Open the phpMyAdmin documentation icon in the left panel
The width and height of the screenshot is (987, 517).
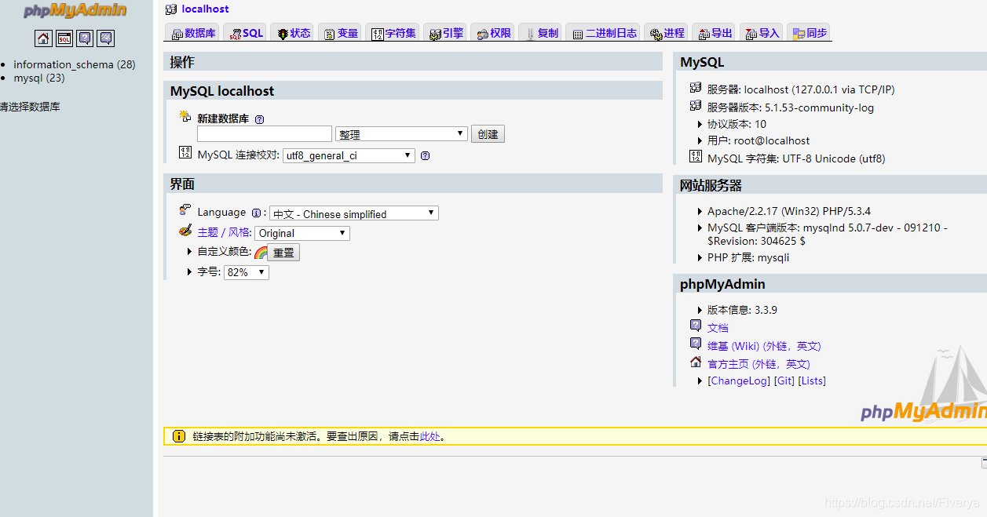pyautogui.click(x=85, y=38)
